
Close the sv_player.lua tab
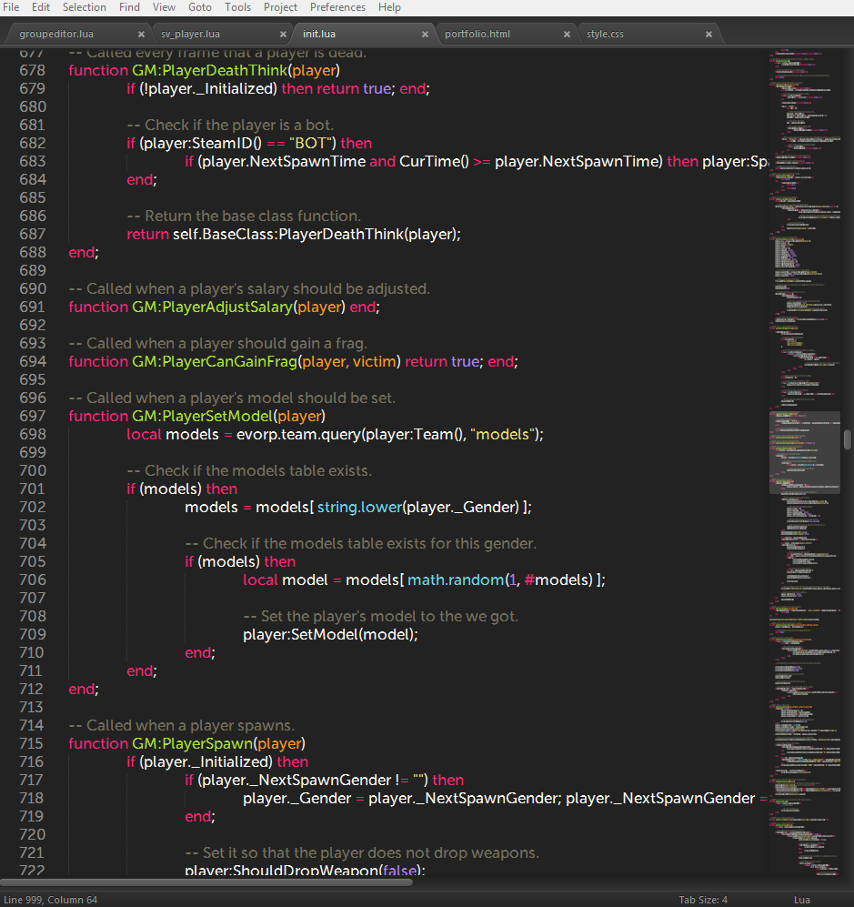[282, 35]
